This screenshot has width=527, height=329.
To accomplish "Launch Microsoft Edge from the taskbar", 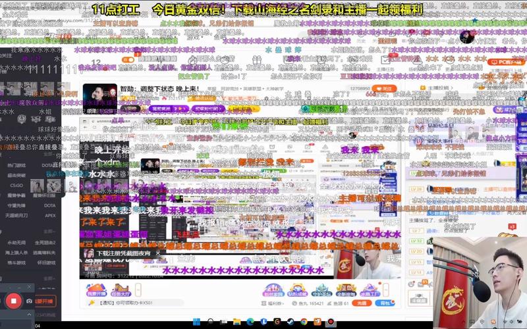I will (250, 322).
